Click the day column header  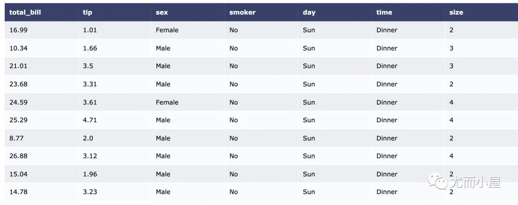pos(309,12)
